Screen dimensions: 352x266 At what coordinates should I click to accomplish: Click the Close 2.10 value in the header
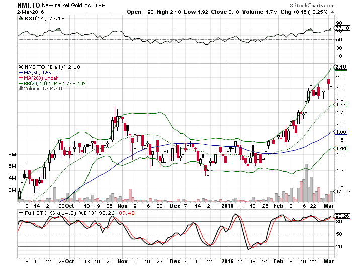point(225,12)
